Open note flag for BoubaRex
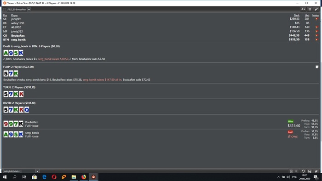The width and height of the screenshot is (322, 181). tap(316, 35)
